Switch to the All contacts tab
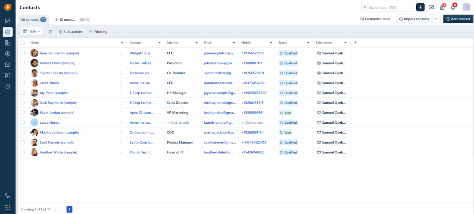The height and width of the screenshot is (214, 474). tap(29, 19)
